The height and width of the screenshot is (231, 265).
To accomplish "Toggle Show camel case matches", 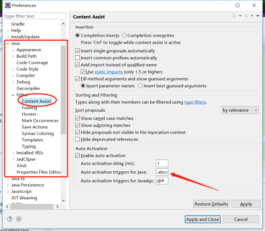I will [77, 118].
